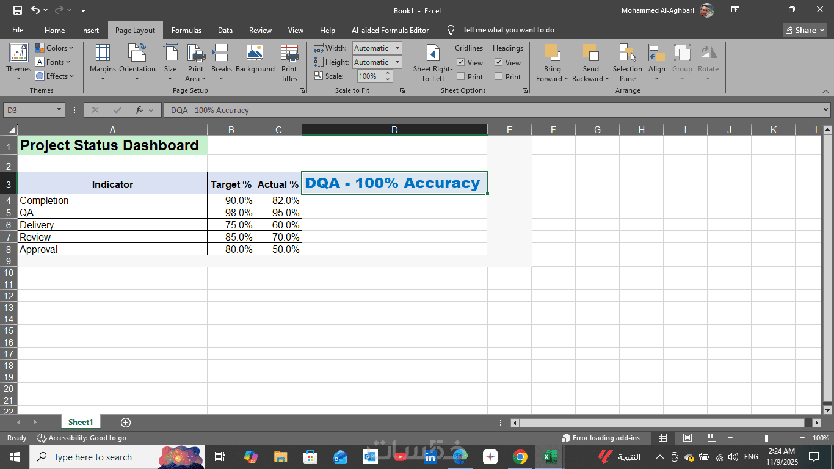Open Windows Start menu

pos(14,457)
